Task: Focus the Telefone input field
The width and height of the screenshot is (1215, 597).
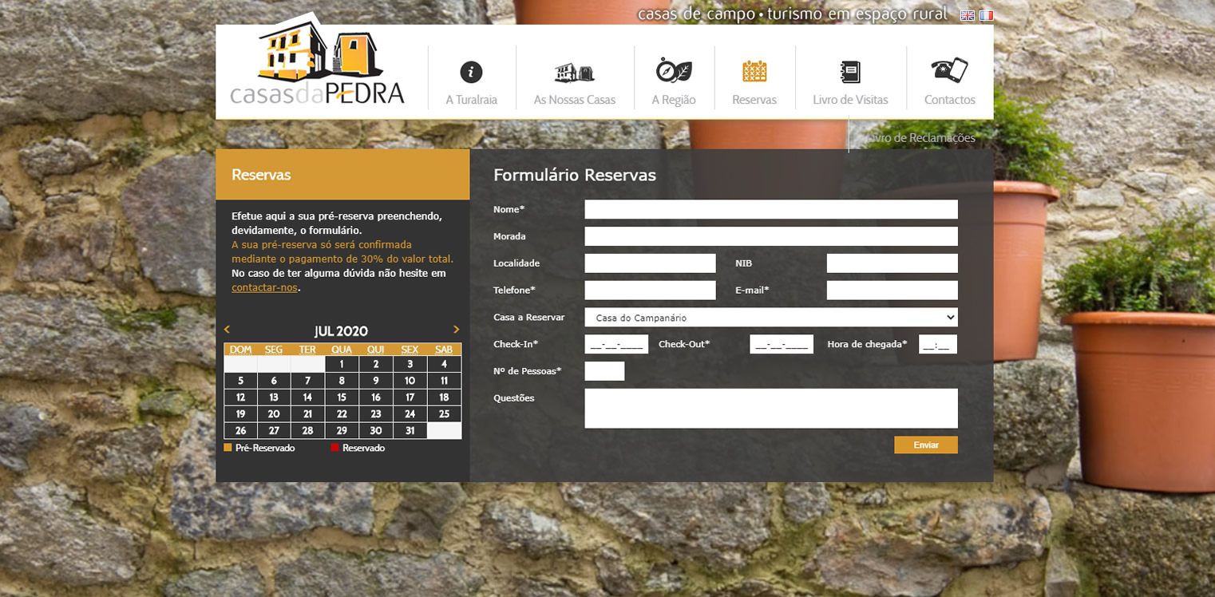Action: 651,290
